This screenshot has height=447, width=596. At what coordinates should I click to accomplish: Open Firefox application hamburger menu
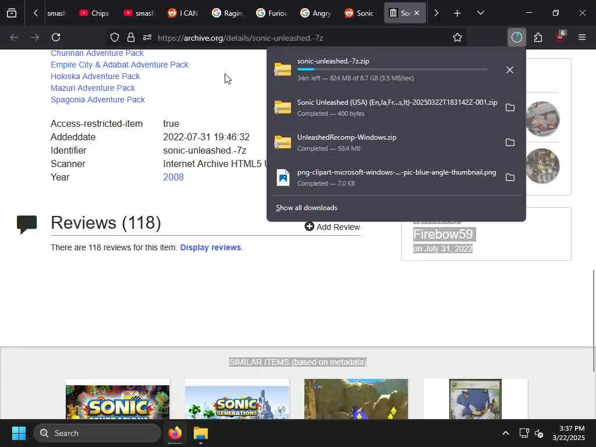582,37
